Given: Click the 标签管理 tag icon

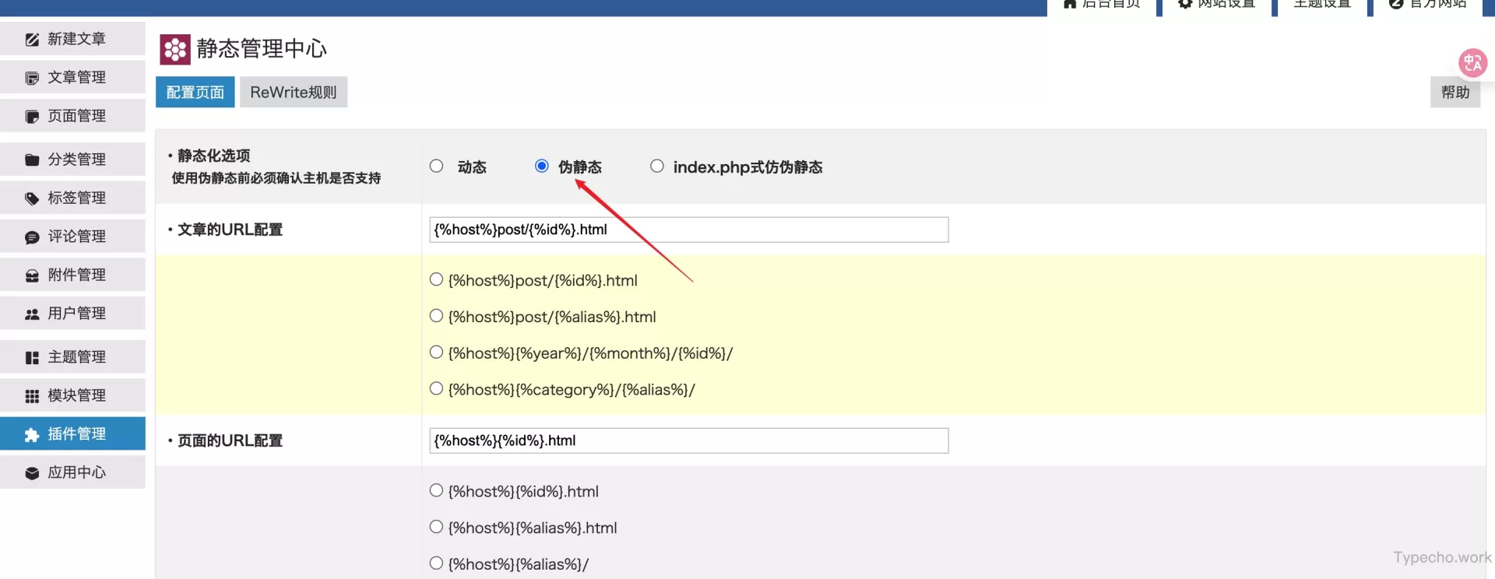Looking at the screenshot, I should 32,198.
